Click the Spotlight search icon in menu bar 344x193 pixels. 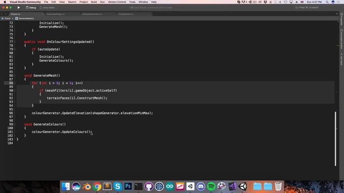[327, 2]
